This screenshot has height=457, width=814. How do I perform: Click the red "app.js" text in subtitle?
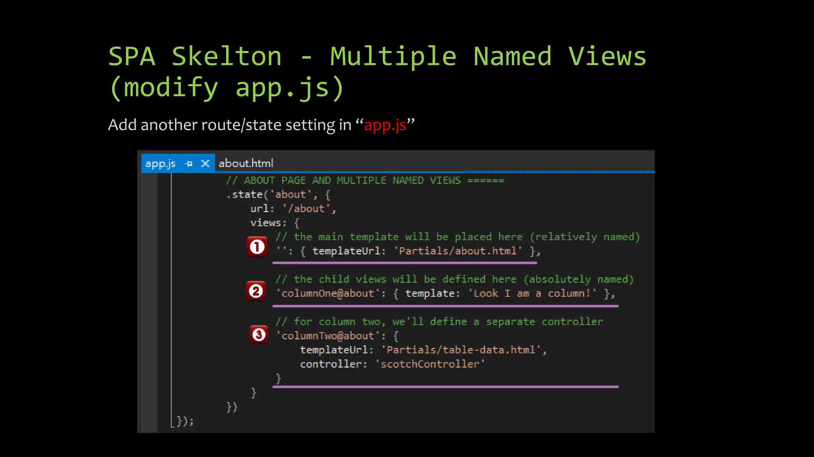(x=385, y=125)
